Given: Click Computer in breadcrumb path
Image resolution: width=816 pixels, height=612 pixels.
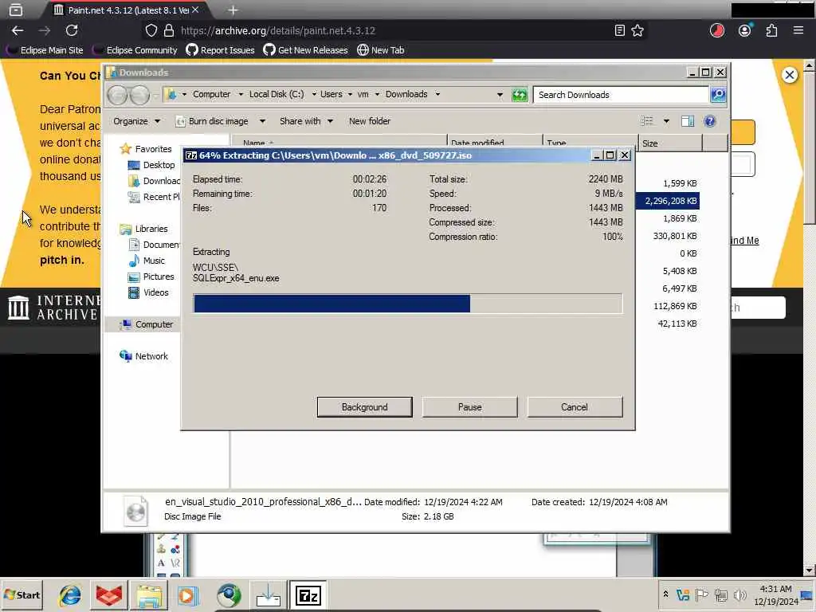Looking at the screenshot, I should 211,94.
